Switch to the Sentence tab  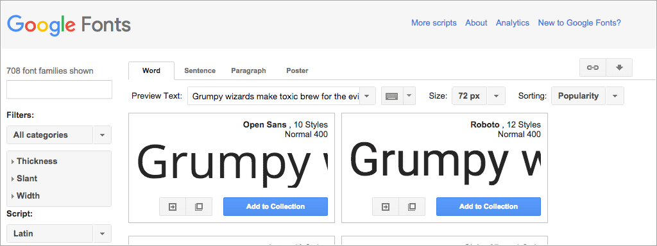point(200,70)
